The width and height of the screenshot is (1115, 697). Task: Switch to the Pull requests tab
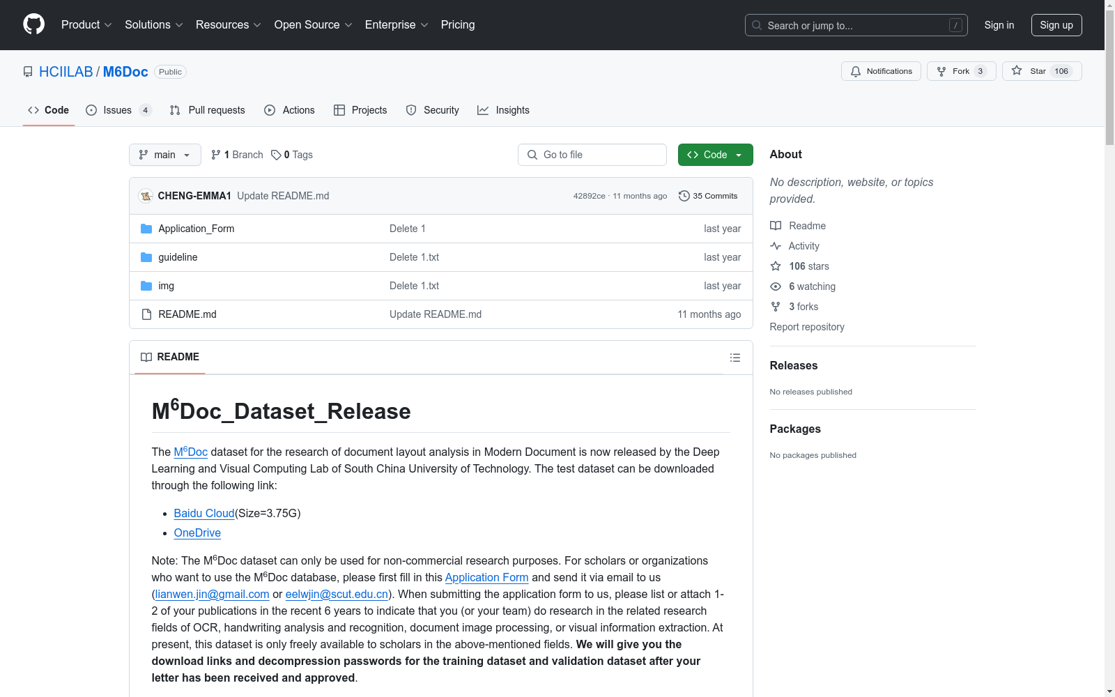(x=208, y=110)
